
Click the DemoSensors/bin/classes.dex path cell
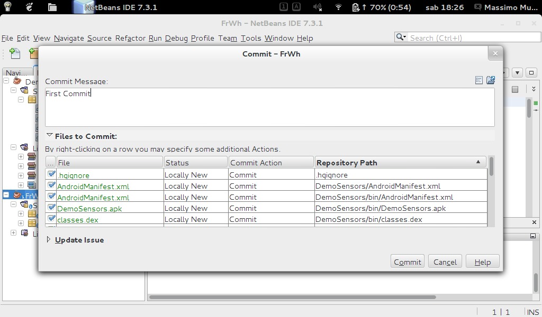[401, 219]
